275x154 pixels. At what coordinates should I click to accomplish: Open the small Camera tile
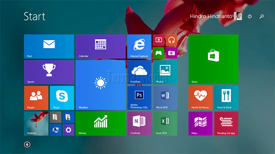pos(171,53)
